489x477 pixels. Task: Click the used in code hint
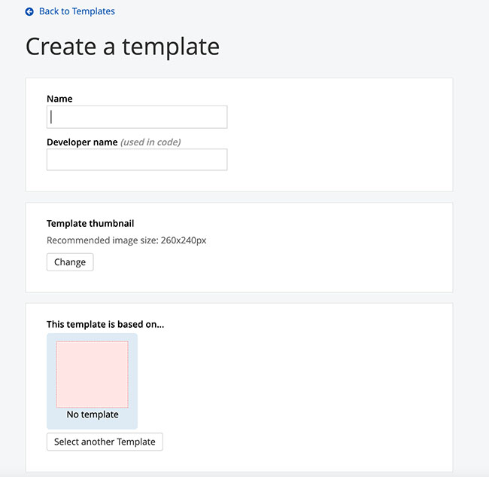[150, 142]
